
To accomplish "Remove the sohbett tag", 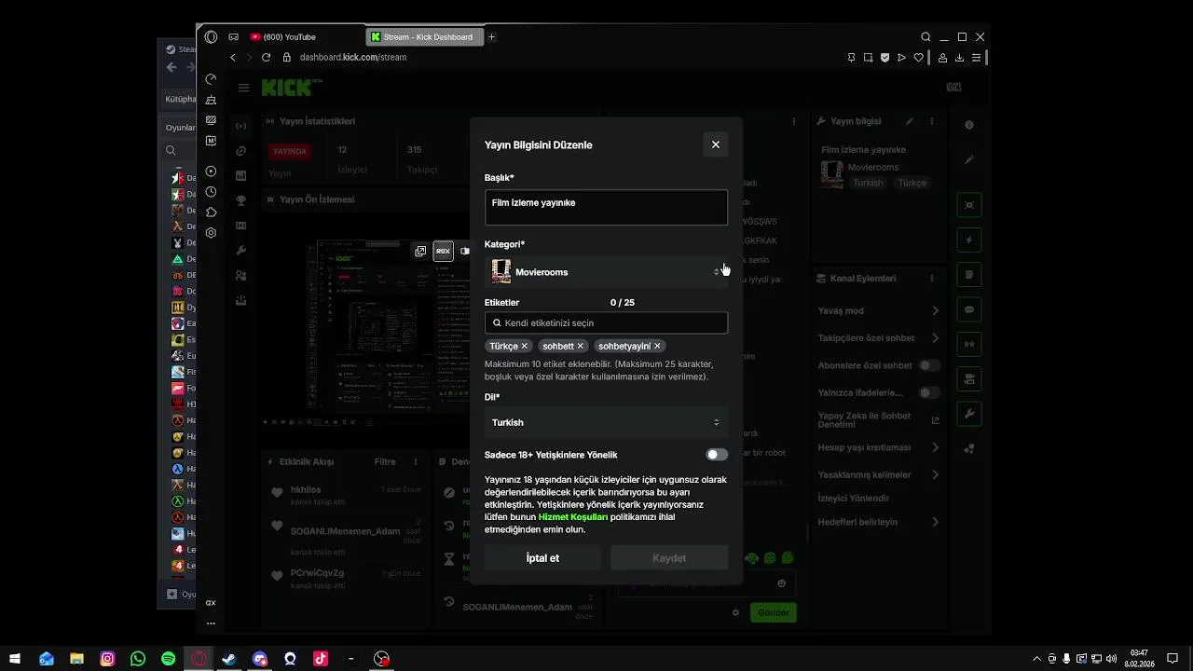I will 580,346.
